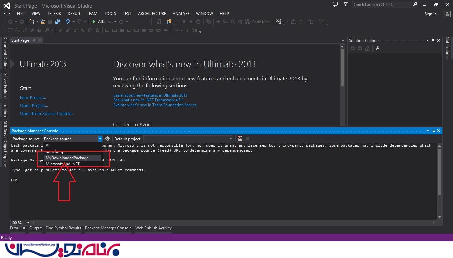Click the Undo arrow icon

68,22
